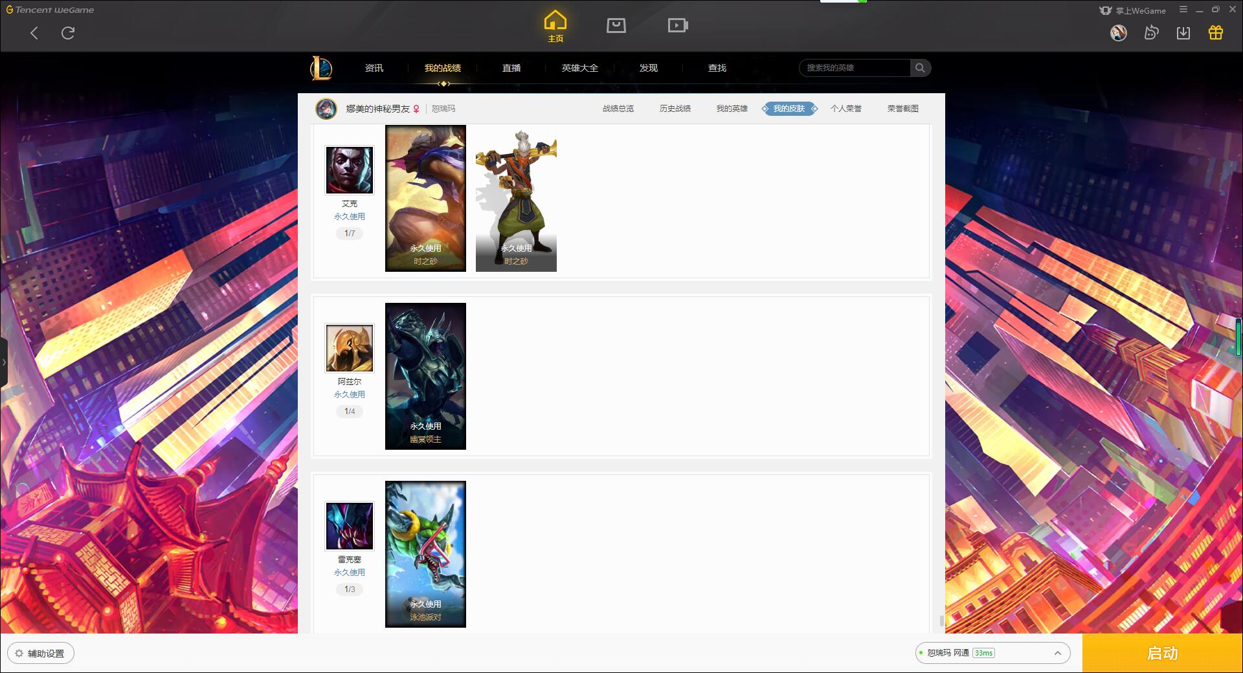Open the home 主页 icon
This screenshot has height=673, width=1243.
[555, 27]
